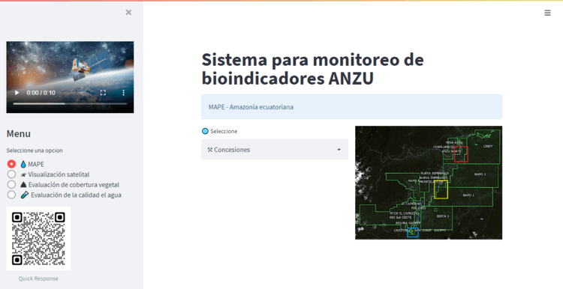563x289 pixels.
Task: Click the QR code image
Action: pyautogui.click(x=38, y=239)
